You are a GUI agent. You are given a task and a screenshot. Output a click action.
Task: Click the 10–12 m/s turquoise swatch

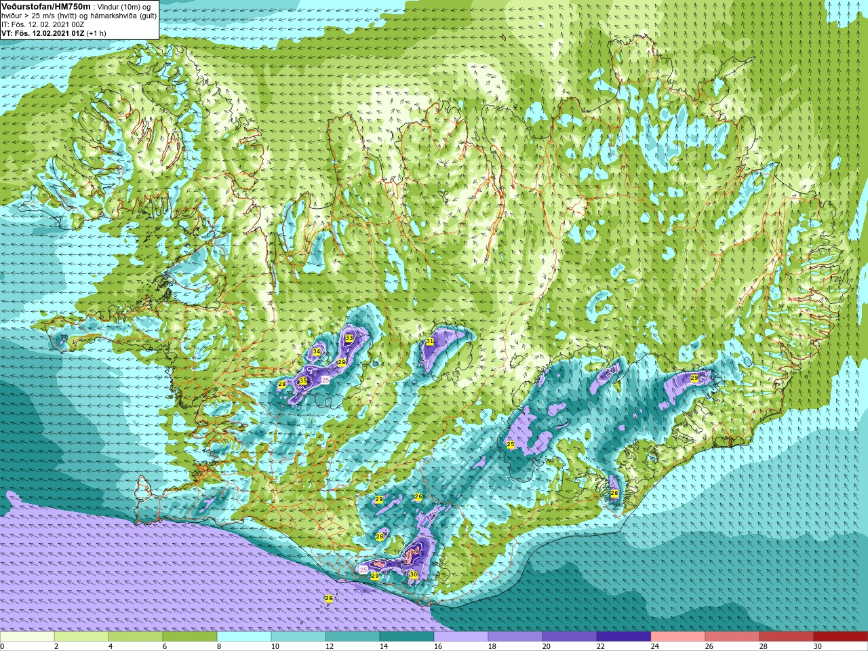(298, 637)
